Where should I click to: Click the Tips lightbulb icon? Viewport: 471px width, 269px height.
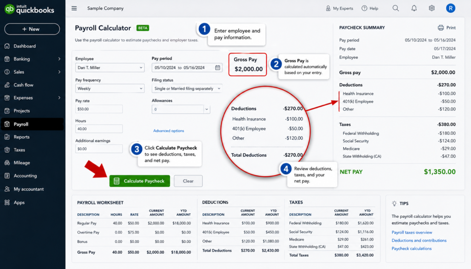point(394,203)
